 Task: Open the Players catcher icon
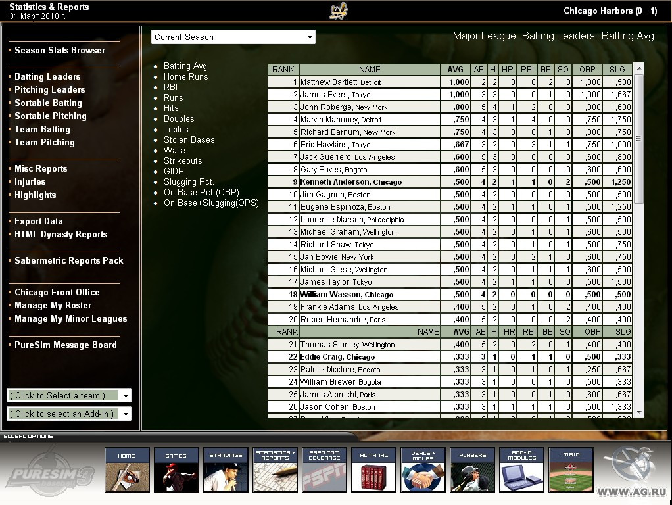[472, 470]
